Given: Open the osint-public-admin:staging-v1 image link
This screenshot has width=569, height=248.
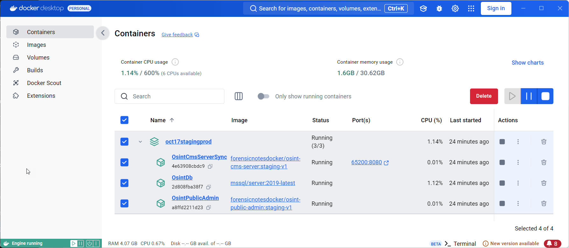Looking at the screenshot, I should click(265, 203).
